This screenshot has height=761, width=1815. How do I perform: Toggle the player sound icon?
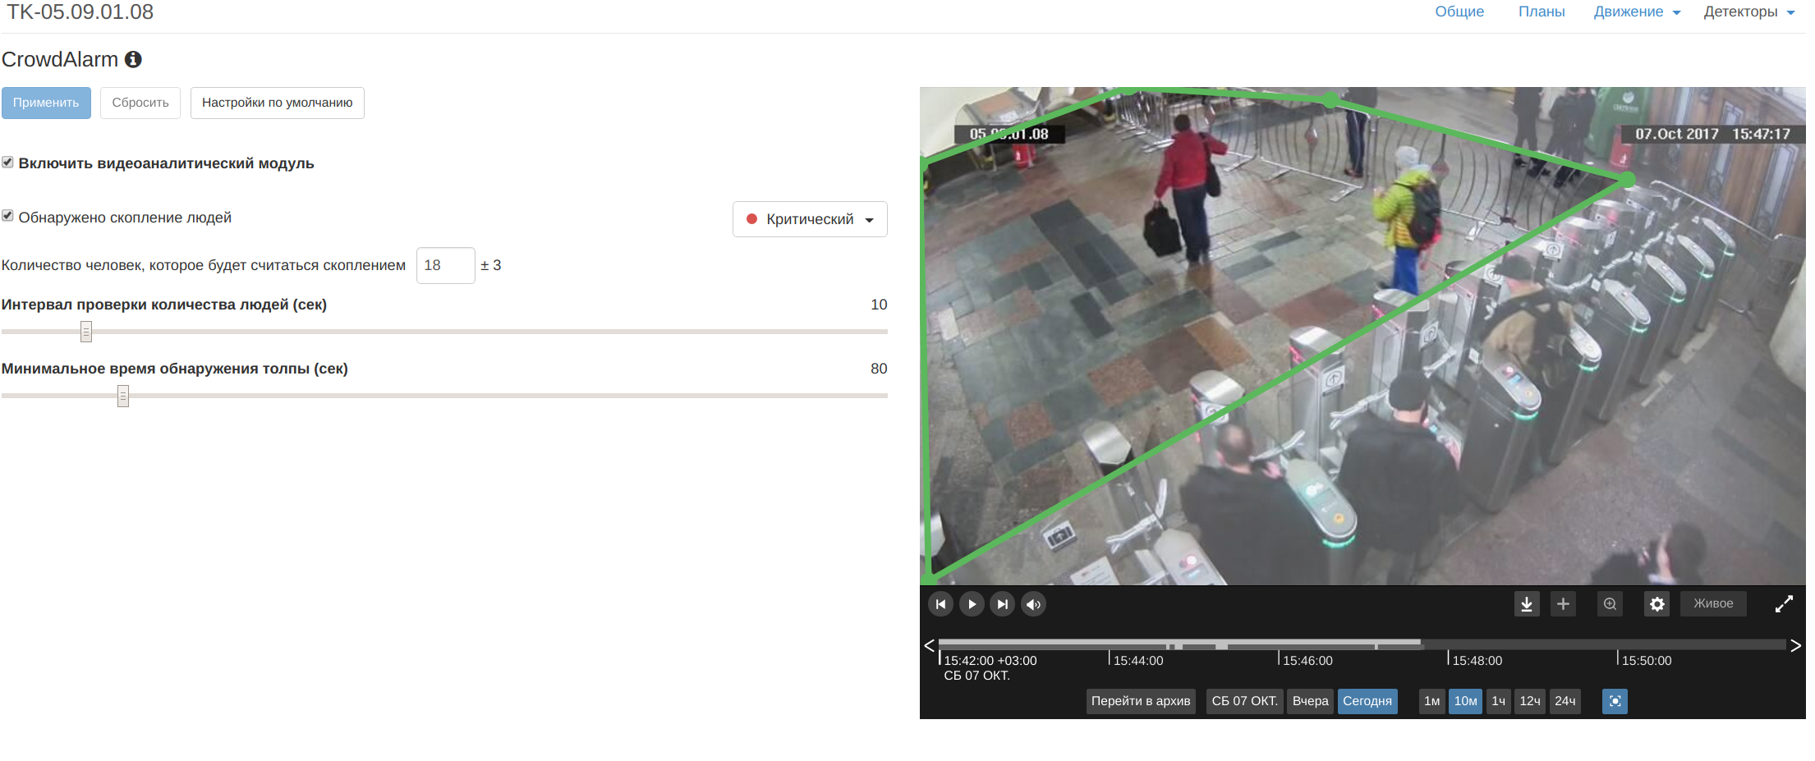point(1033,604)
